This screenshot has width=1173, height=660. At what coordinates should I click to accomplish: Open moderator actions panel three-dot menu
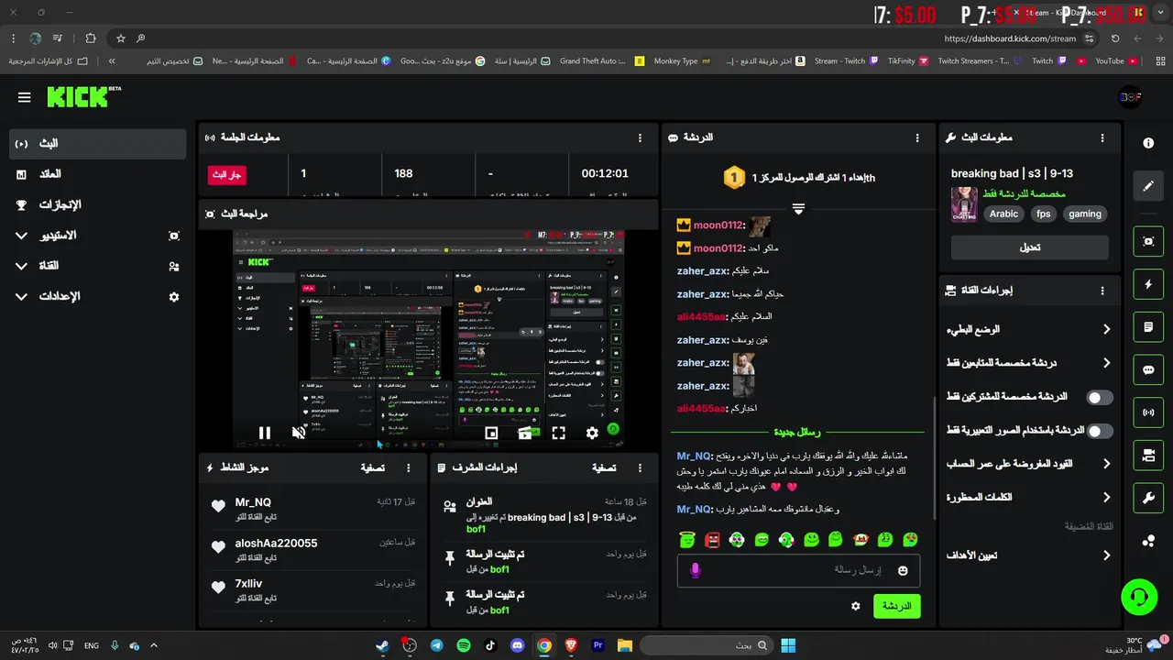pyautogui.click(x=640, y=467)
